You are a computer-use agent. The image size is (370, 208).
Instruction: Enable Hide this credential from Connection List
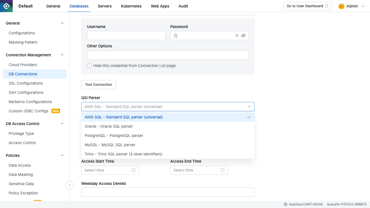pos(90,66)
